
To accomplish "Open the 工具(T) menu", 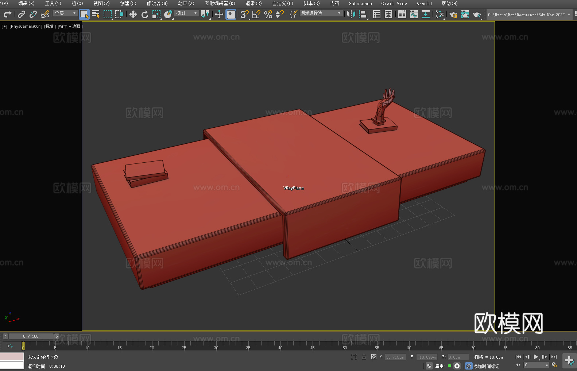I will point(53,3).
